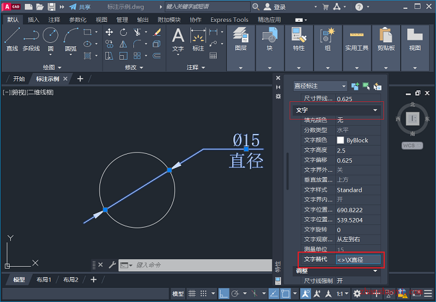Expand the 修改 panel dropdown
436x302 pixels.
pyautogui.click(x=134, y=67)
